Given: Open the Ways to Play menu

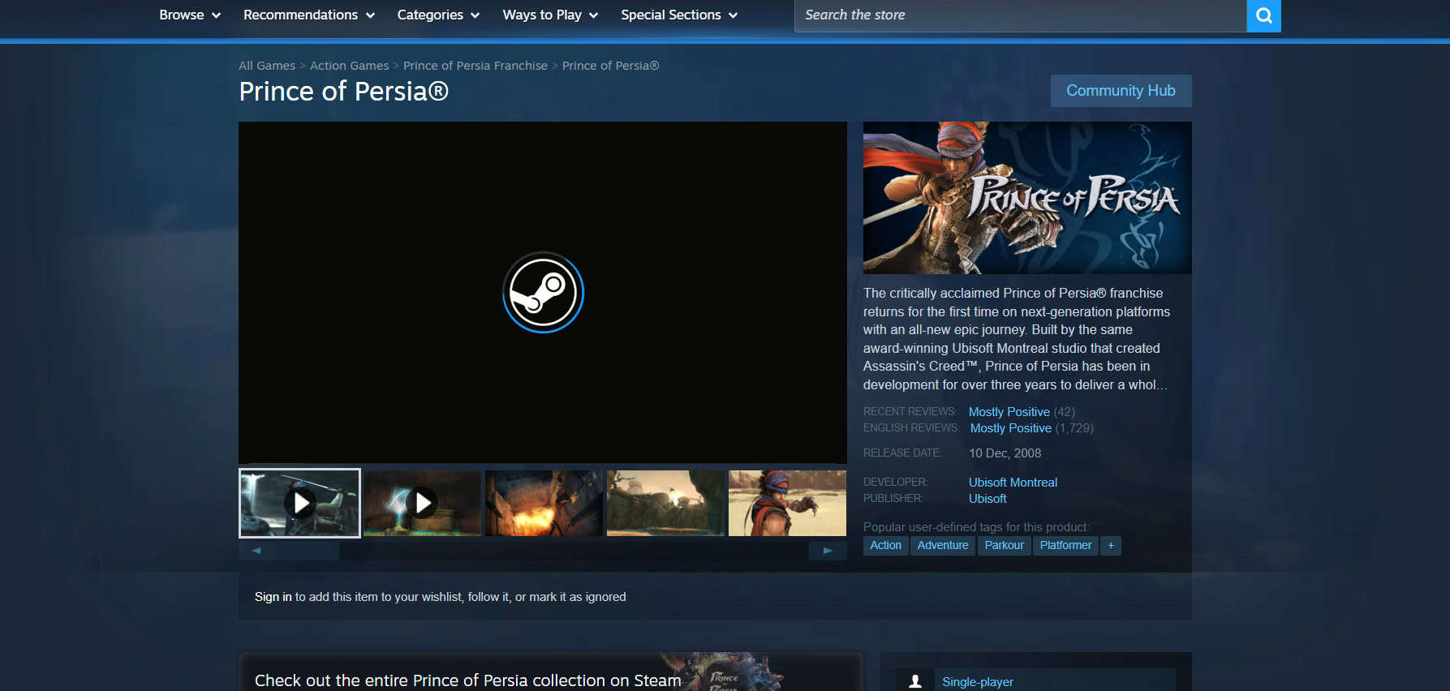Looking at the screenshot, I should coord(549,15).
